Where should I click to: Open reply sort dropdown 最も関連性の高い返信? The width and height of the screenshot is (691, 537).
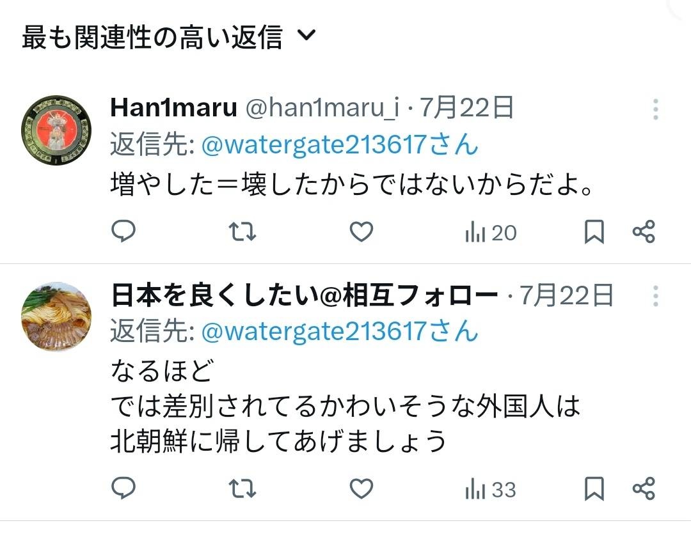169,36
